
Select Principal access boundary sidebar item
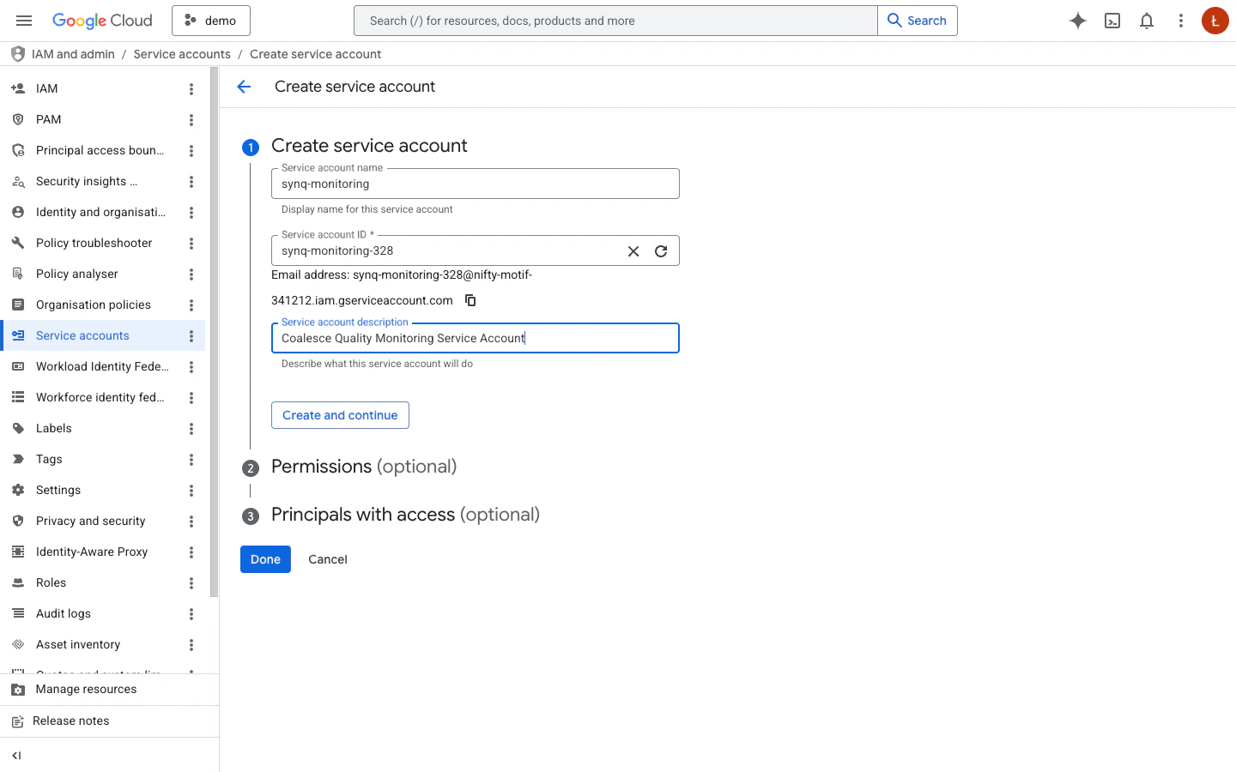click(103, 150)
